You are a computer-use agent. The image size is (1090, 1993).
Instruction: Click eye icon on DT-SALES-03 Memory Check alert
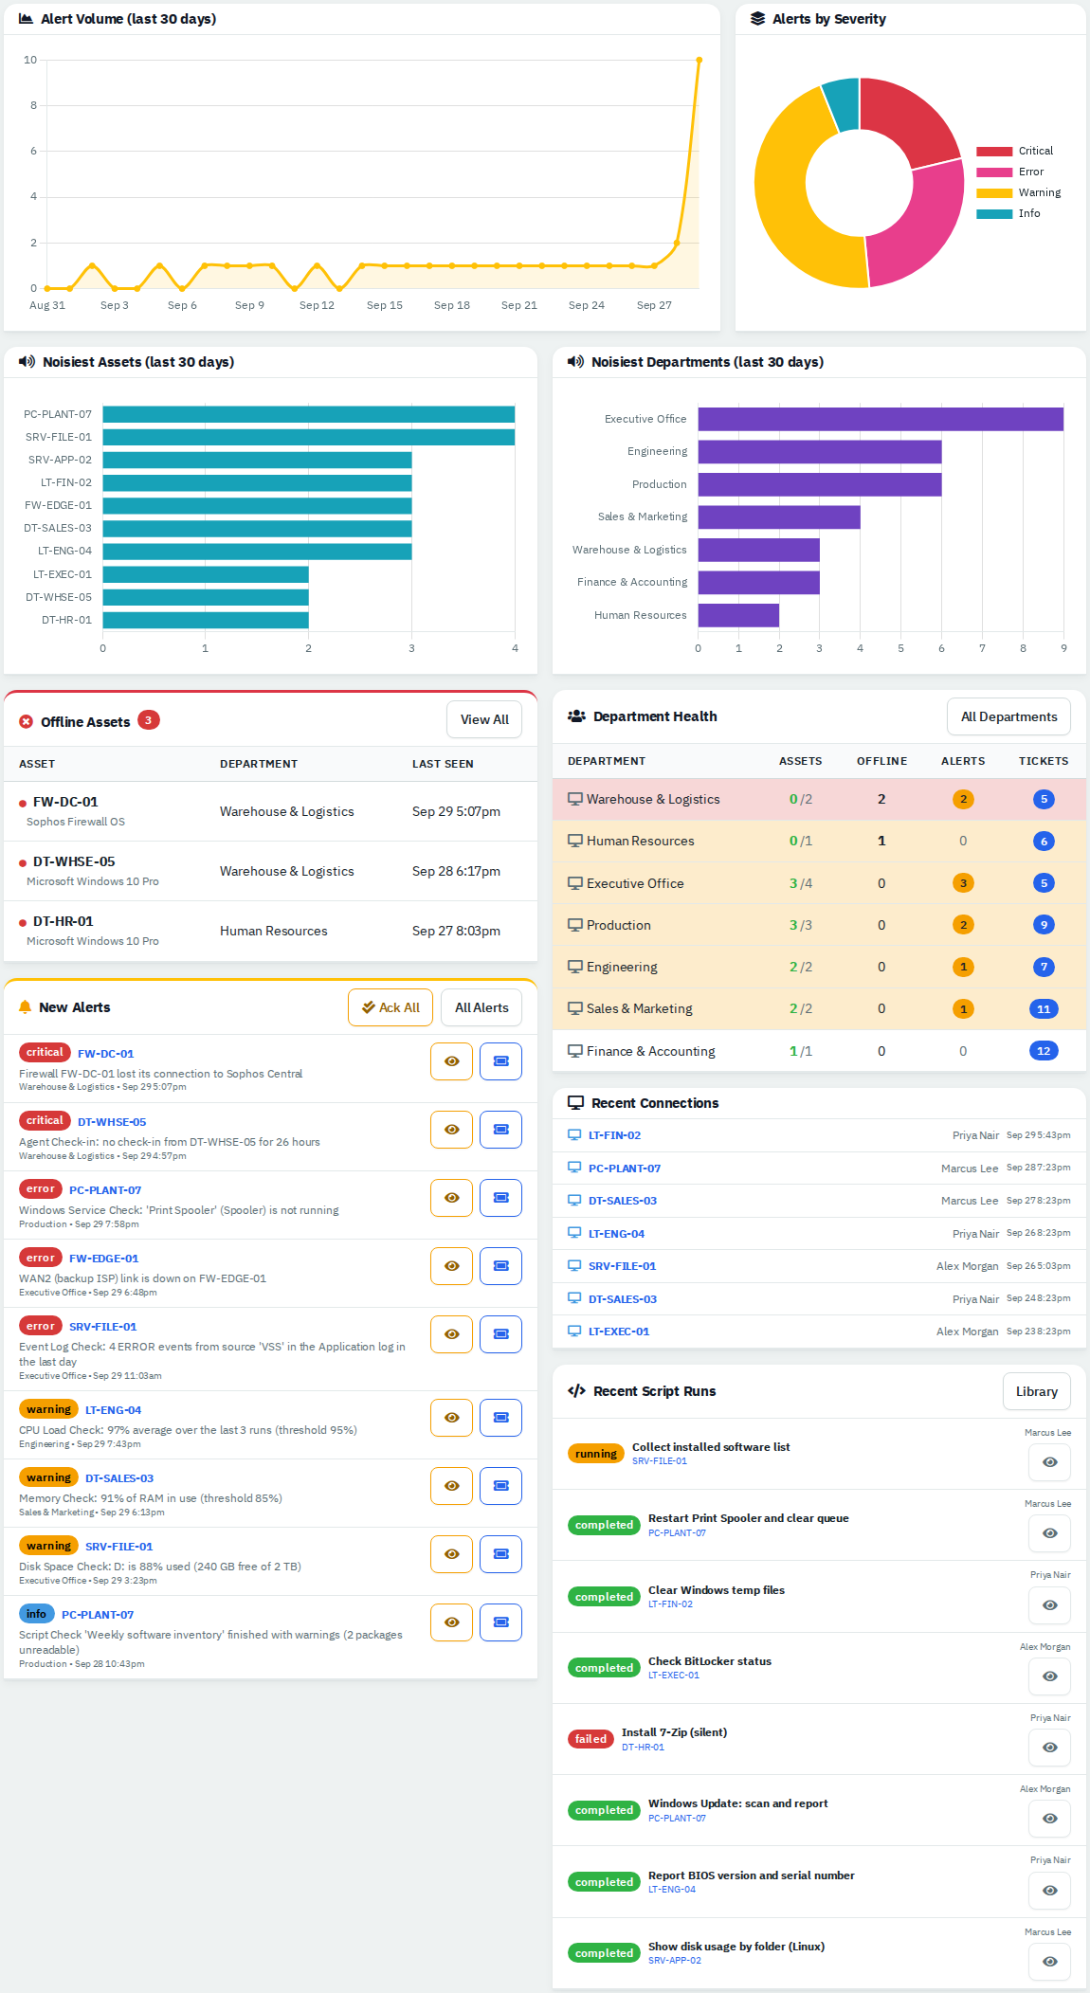click(x=451, y=1486)
